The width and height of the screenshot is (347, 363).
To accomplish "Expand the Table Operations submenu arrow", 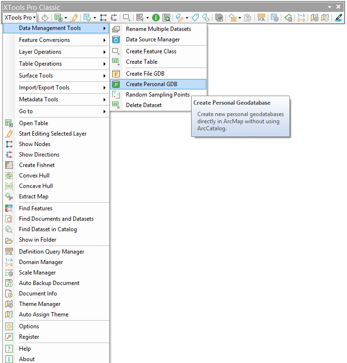I will pos(105,64).
